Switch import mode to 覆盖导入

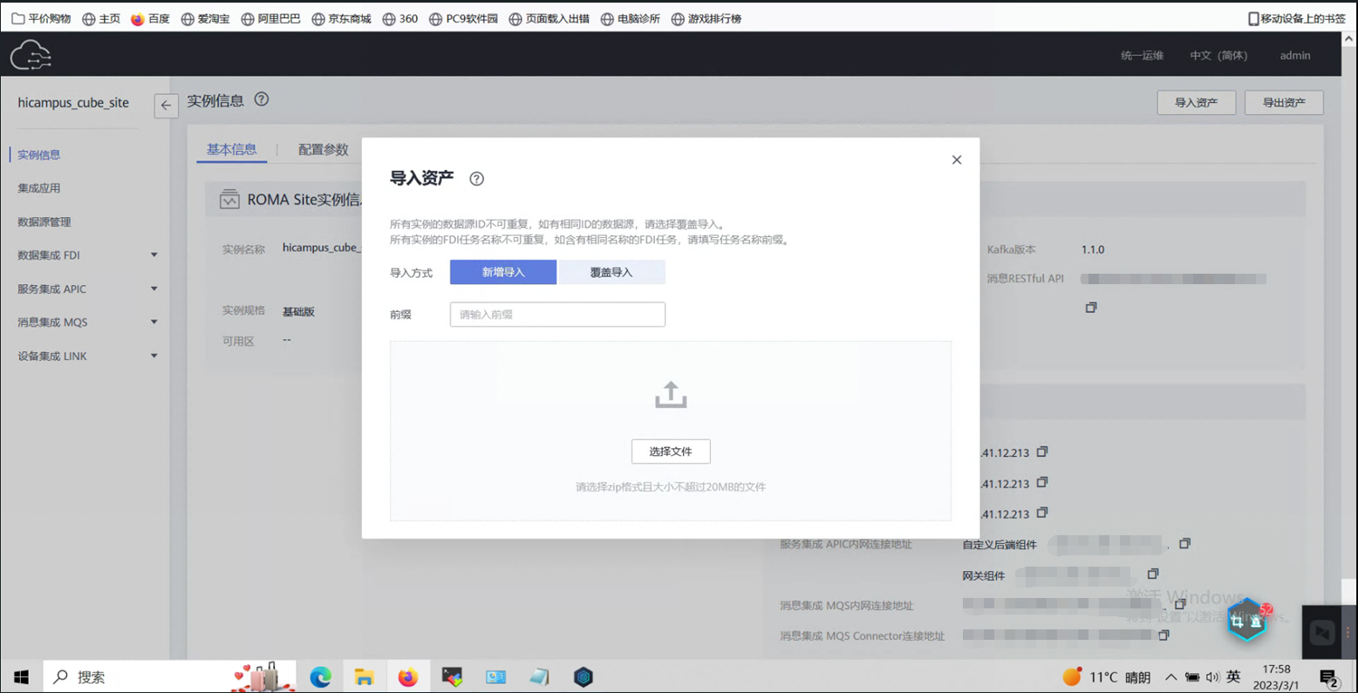click(611, 272)
